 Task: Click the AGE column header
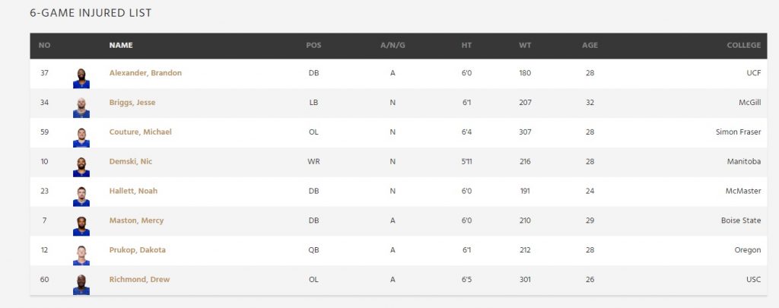click(x=590, y=45)
